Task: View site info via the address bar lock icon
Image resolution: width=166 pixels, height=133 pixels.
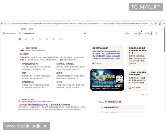Action: 10,24
